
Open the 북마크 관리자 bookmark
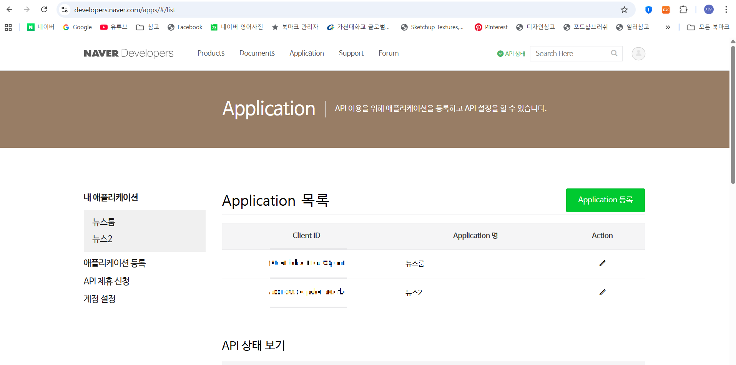[x=295, y=27]
